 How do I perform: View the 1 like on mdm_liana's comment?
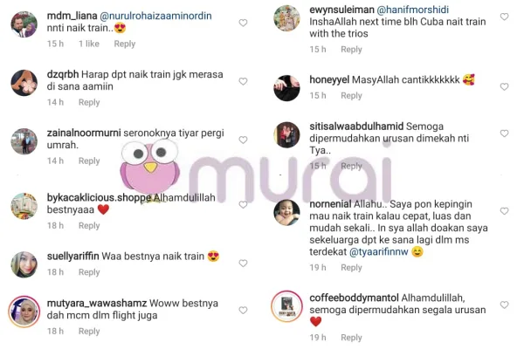click(89, 44)
